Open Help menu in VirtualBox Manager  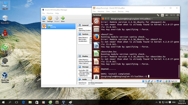point(57,13)
